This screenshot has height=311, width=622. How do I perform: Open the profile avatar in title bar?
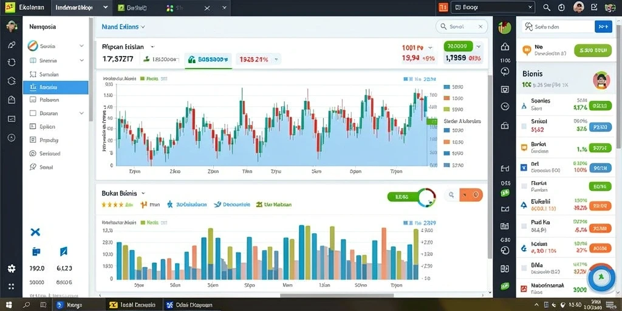(x=579, y=7)
